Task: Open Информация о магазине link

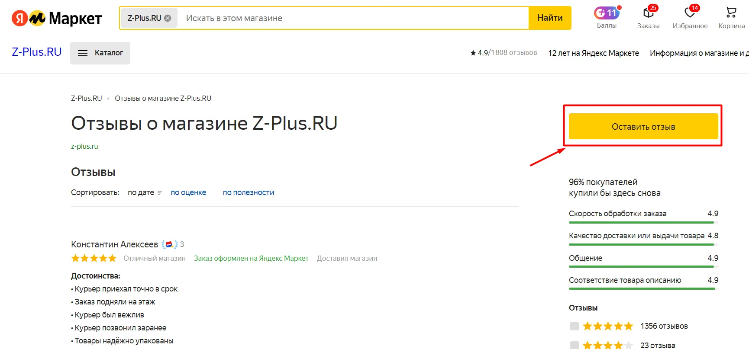Action: [x=699, y=53]
